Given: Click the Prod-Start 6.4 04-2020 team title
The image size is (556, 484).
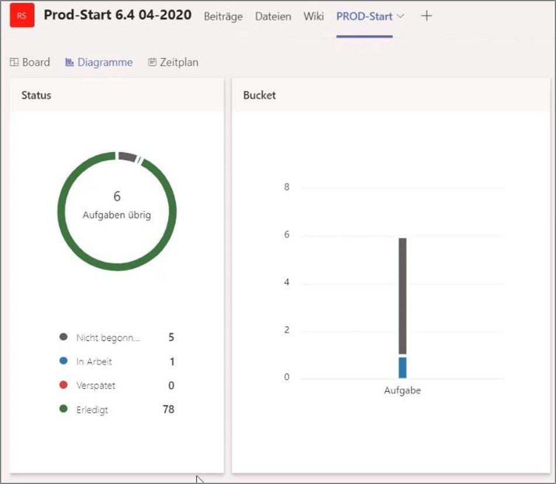Looking at the screenshot, I should [118, 15].
